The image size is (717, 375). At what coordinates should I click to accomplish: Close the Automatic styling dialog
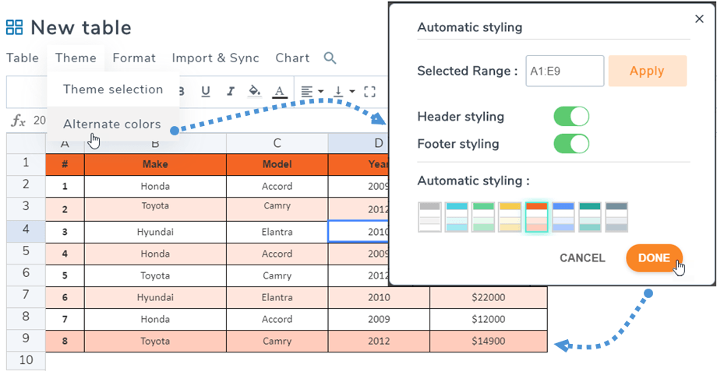pos(698,19)
